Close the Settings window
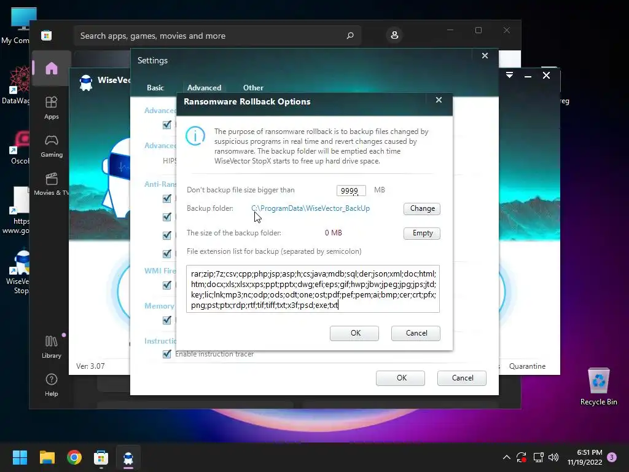This screenshot has height=472, width=629. coord(485,56)
